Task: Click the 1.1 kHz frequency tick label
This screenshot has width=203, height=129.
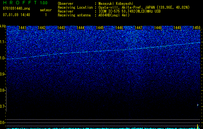Action: pos(3,42)
